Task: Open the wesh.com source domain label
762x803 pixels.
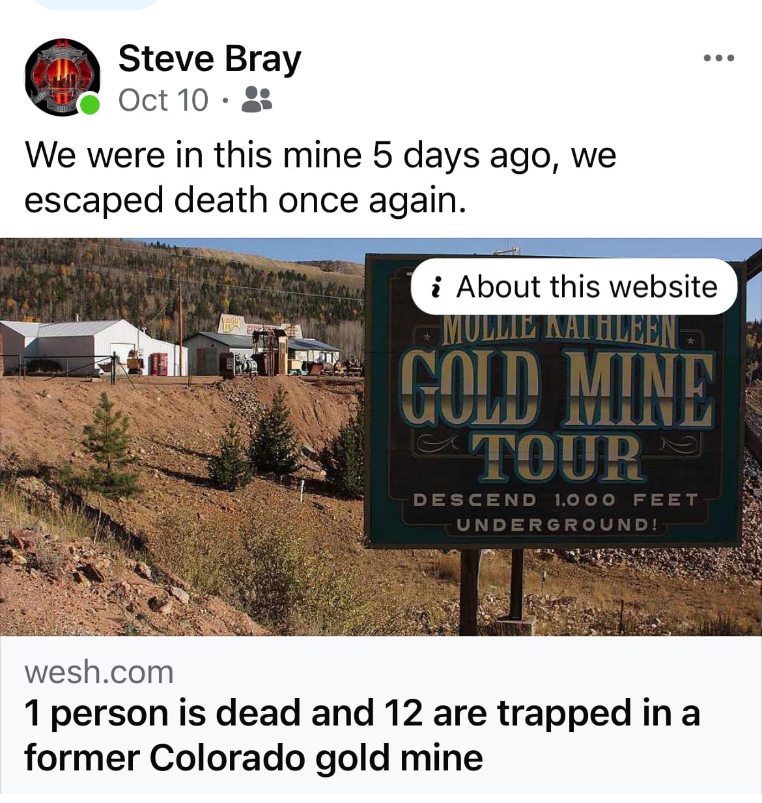Action: tap(99, 672)
